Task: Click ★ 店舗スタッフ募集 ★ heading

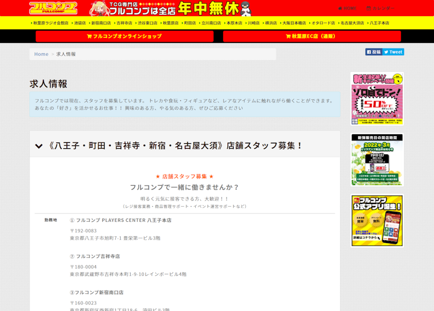Action: pyautogui.click(x=184, y=177)
